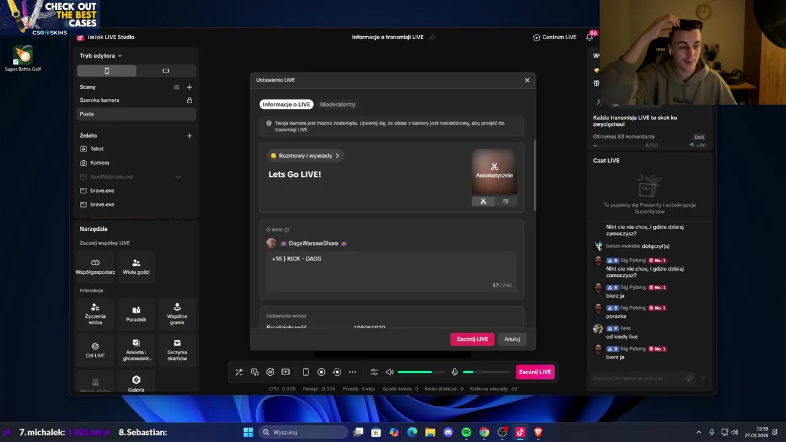The height and width of the screenshot is (442, 786).
Task: Show hidden system tray icons chevron
Action: (698, 432)
